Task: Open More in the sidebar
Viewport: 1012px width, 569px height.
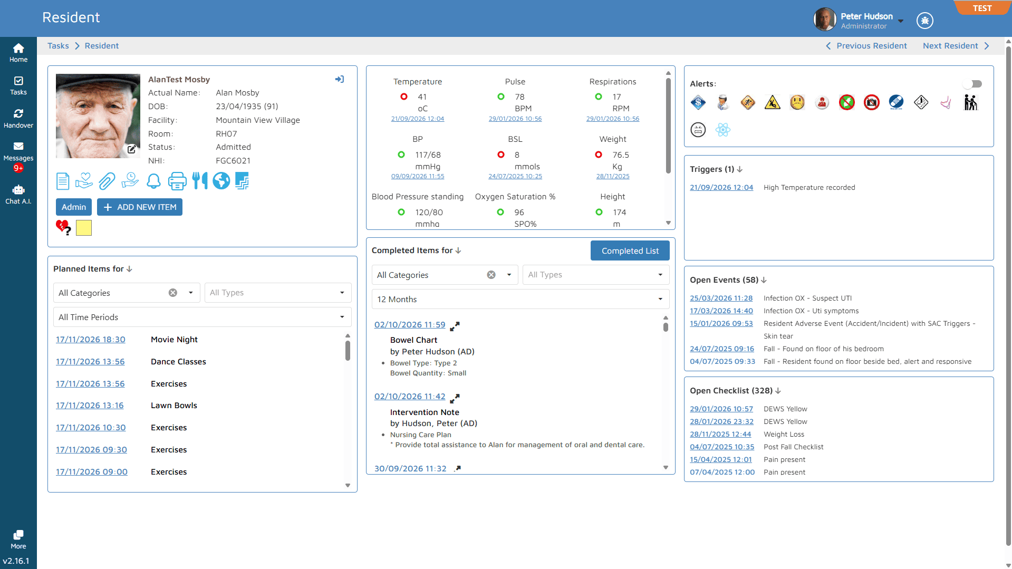Action: pos(18,539)
